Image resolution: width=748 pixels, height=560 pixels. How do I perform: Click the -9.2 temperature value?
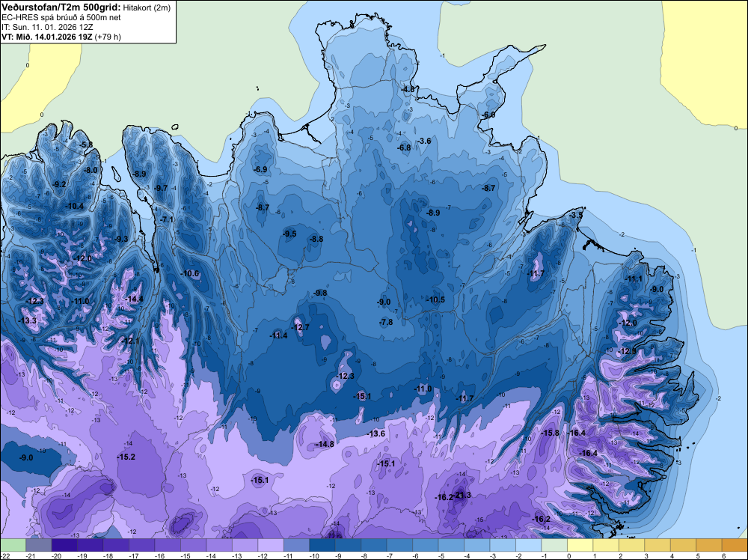[x=59, y=184]
